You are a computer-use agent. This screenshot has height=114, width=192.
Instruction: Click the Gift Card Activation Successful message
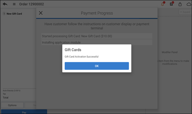coord(82,56)
